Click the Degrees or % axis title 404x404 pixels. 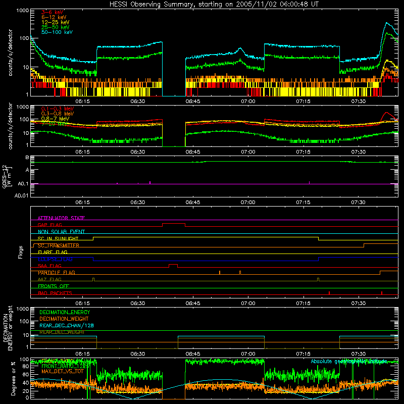click(x=13, y=378)
